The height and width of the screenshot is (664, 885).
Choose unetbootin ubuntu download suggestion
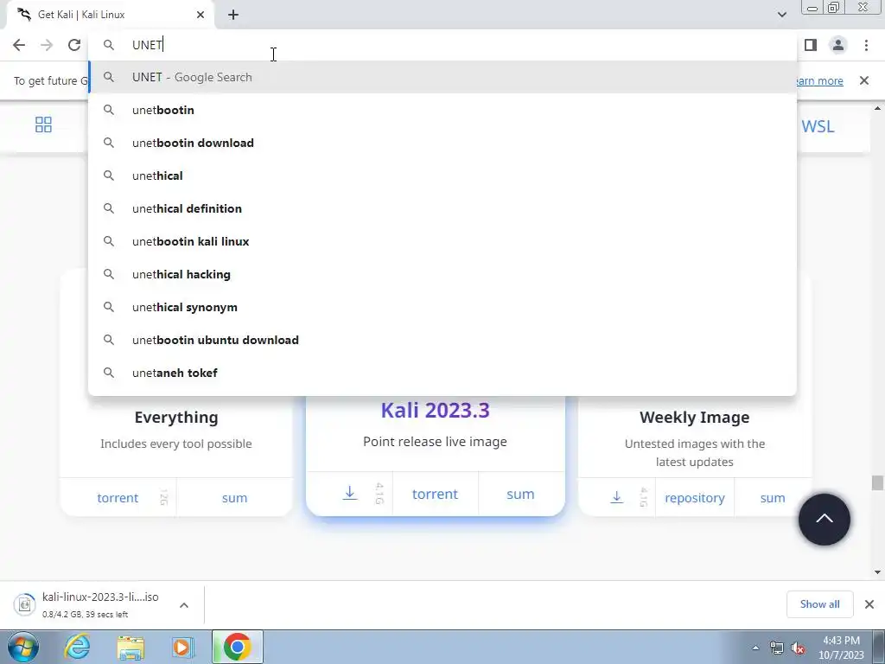[x=443, y=340]
